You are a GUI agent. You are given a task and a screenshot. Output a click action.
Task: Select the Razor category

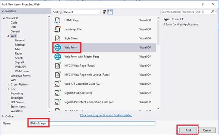tap(19, 53)
